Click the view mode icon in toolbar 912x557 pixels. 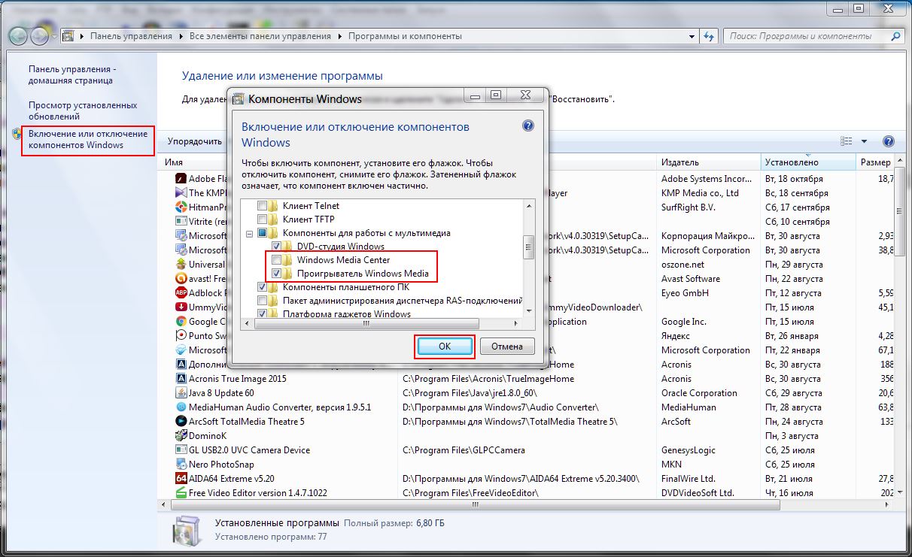(x=847, y=141)
